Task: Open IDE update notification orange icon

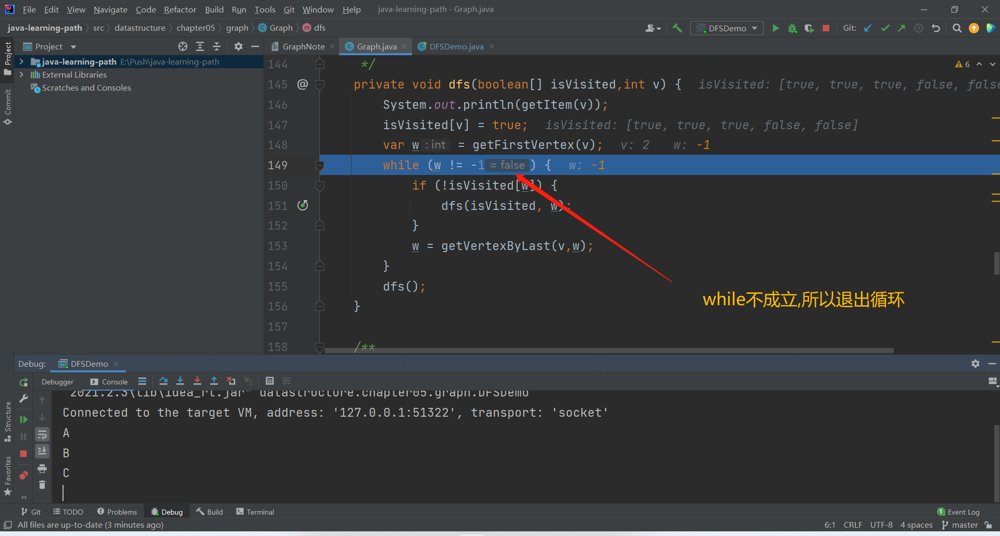Action: tap(973, 28)
